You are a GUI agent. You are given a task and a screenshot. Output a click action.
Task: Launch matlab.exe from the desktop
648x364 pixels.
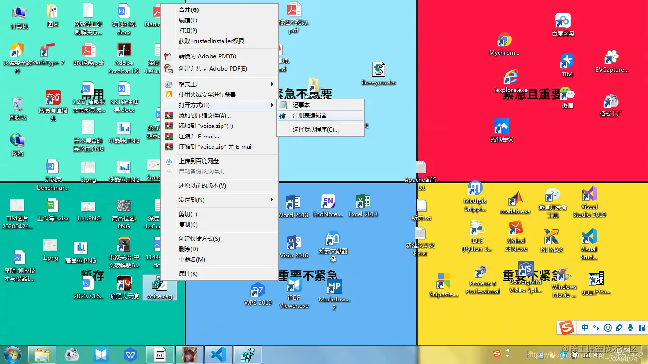515,201
